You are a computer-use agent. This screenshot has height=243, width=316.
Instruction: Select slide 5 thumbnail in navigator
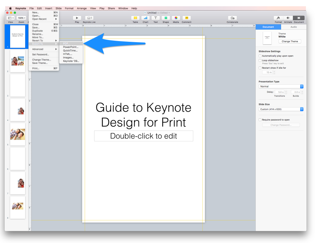(x=17, y=134)
